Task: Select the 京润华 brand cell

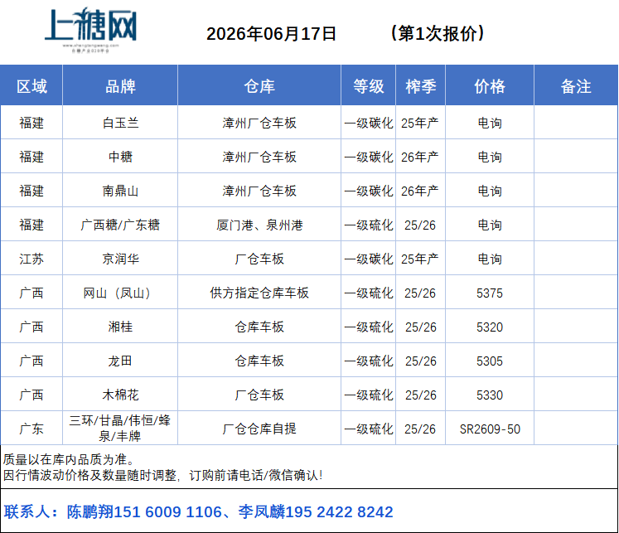Action: [x=120, y=259]
